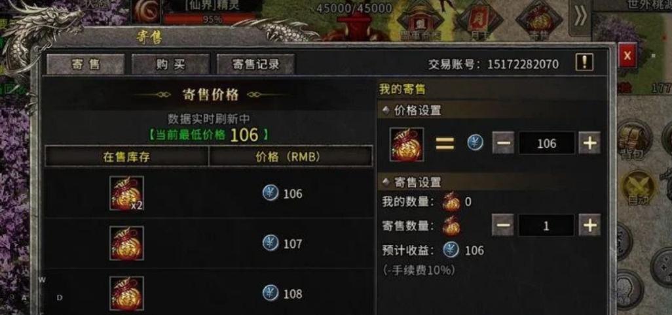Increase the price with plus button
Image resolution: width=672 pixels, height=315 pixels.
click(589, 143)
